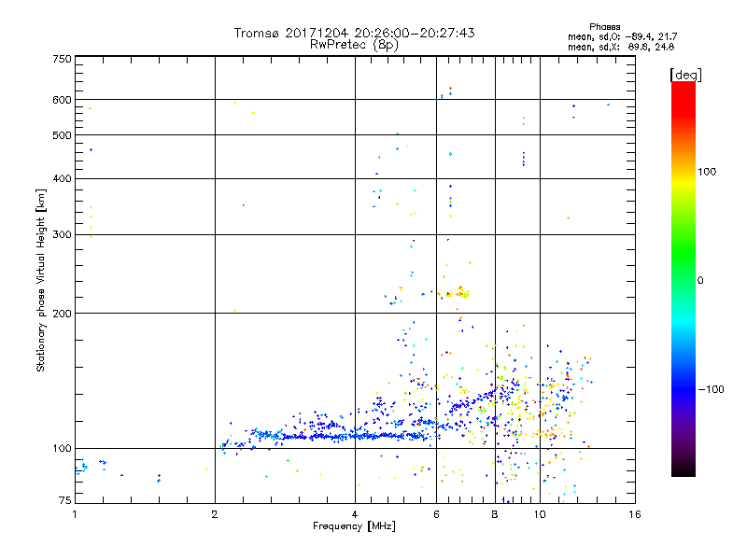Click the subtitle 'RwPretec (8p)'

click(x=354, y=45)
